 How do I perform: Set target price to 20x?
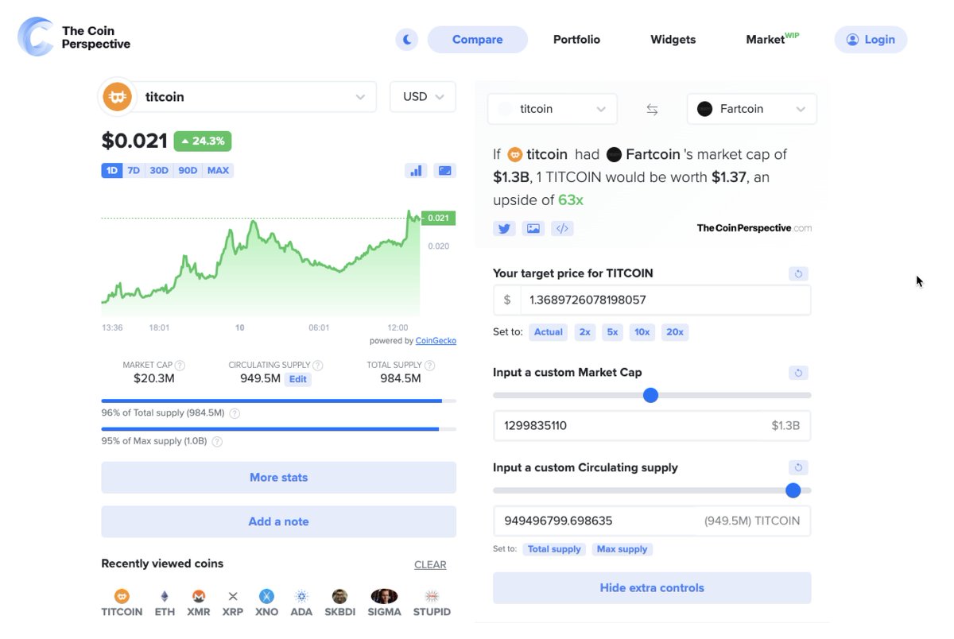coord(675,332)
